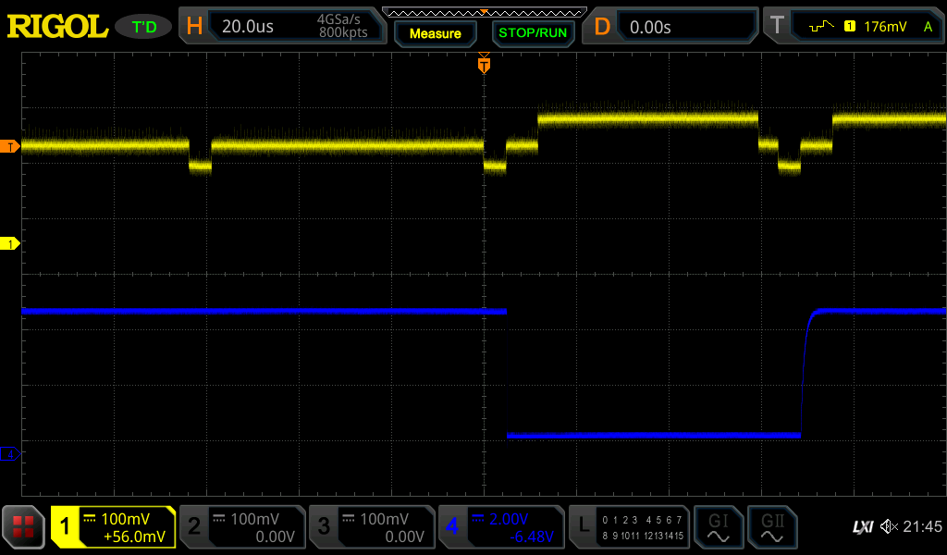Screen dimensions: 947x555
Task: Toggle channel 2 on
Action: (x=242, y=526)
